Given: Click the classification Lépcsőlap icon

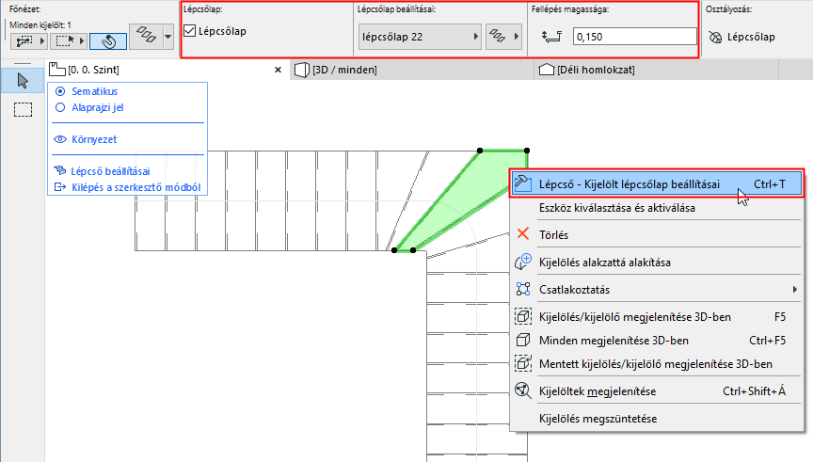Looking at the screenshot, I should 715,37.
